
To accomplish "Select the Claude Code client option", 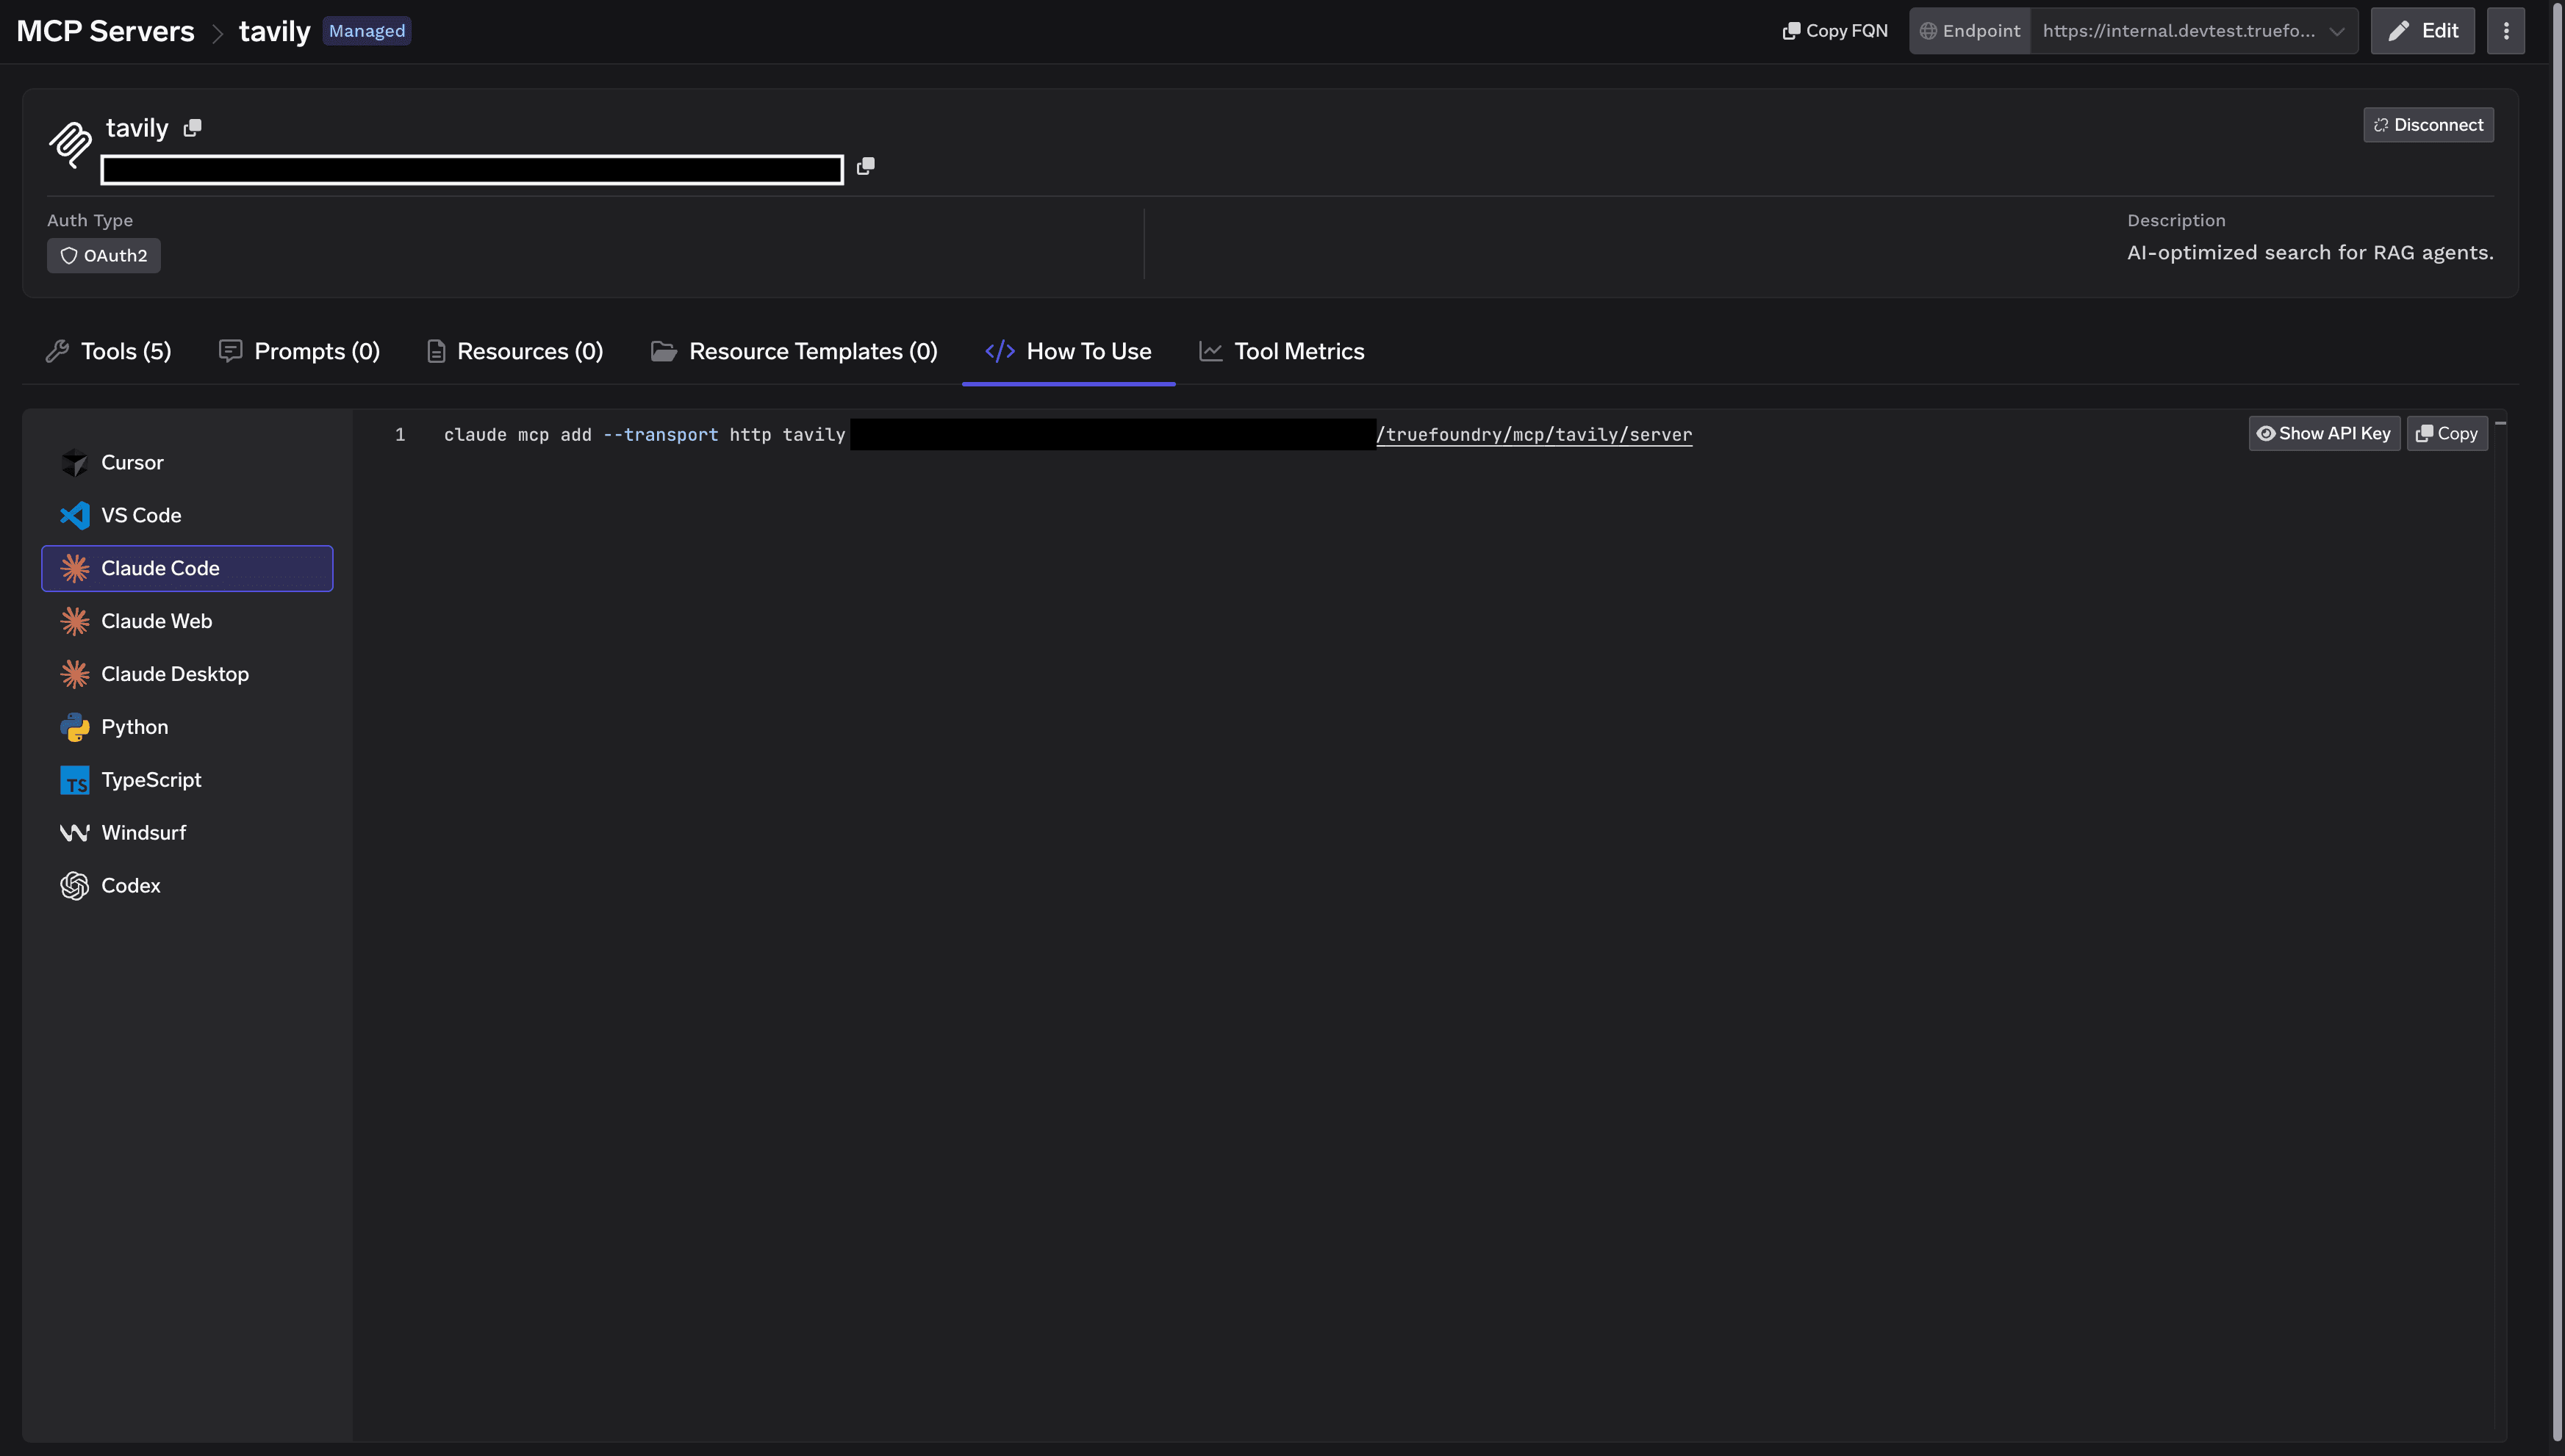I will (x=187, y=569).
